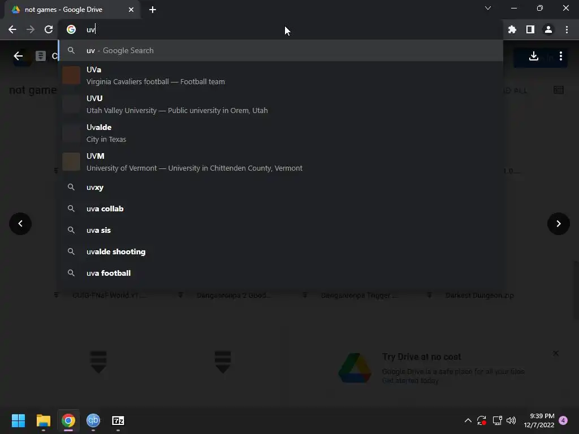This screenshot has width=579, height=434.
Task: Click the UVa suggestion thumbnail image
Action: click(71, 75)
